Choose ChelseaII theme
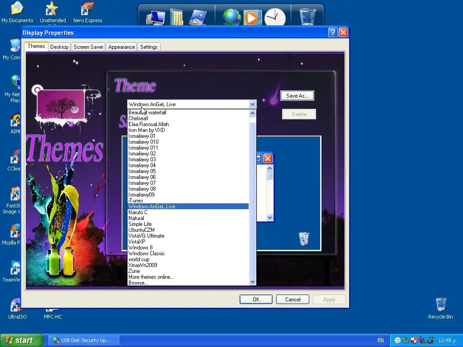This screenshot has height=347, width=463. [x=188, y=118]
